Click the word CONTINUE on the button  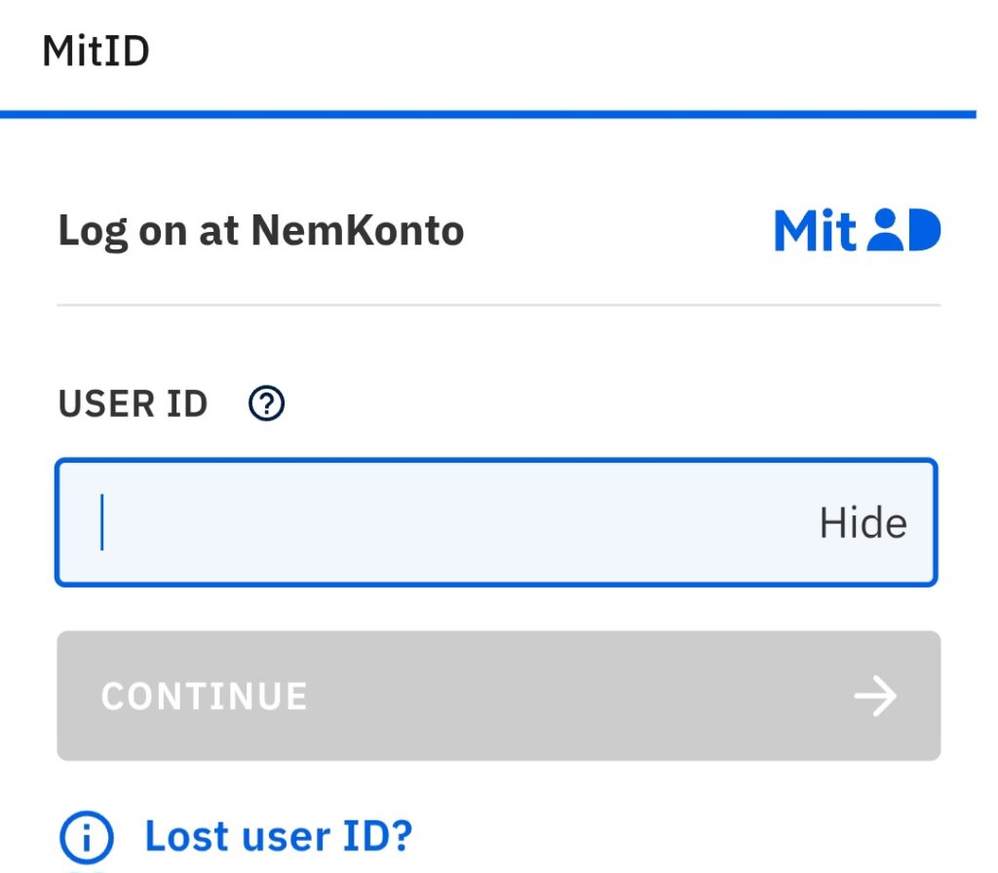coord(204,697)
